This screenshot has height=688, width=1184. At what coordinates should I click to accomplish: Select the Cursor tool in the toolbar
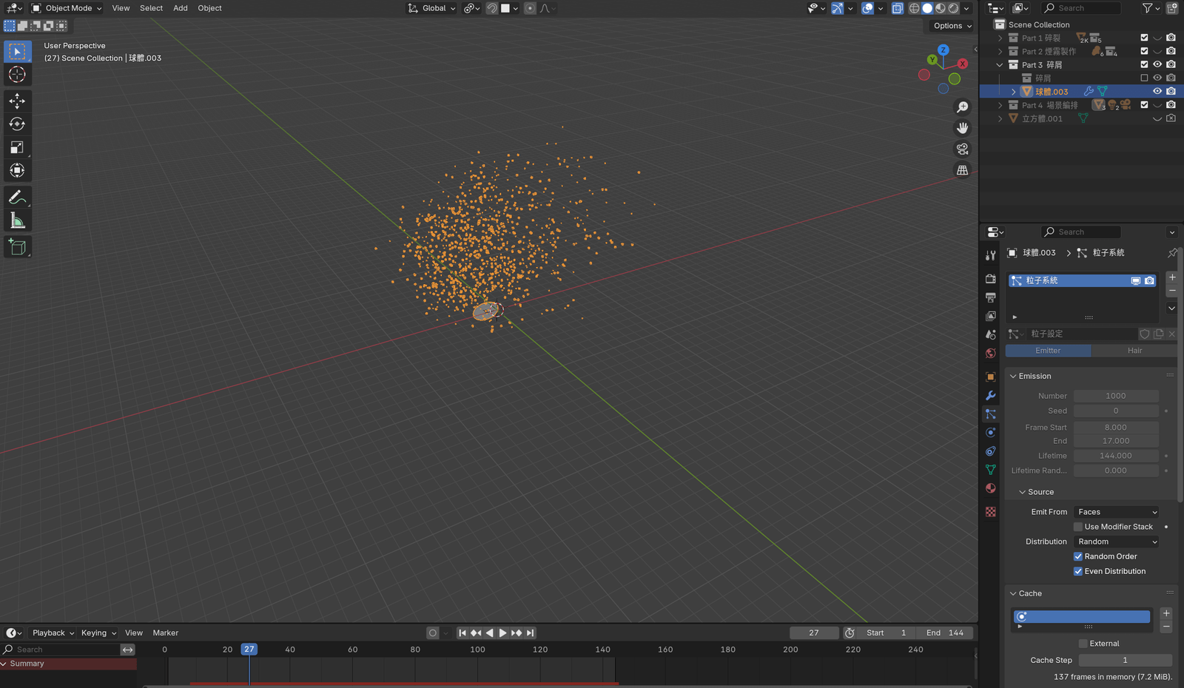17,75
